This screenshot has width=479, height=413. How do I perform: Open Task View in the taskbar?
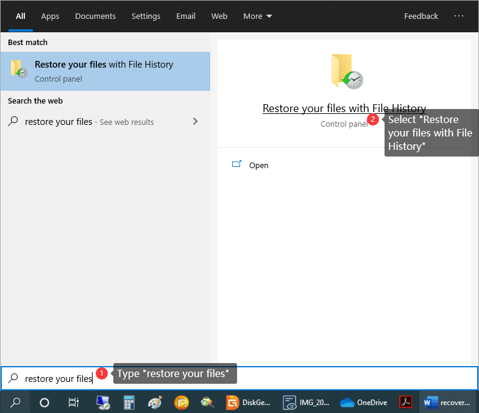click(x=73, y=402)
